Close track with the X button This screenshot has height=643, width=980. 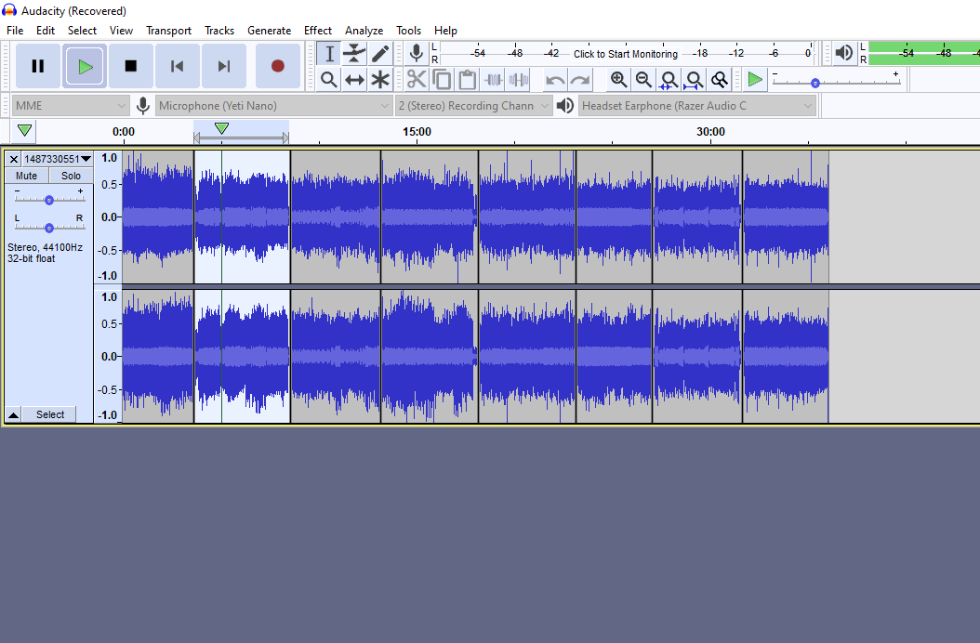pyautogui.click(x=14, y=159)
